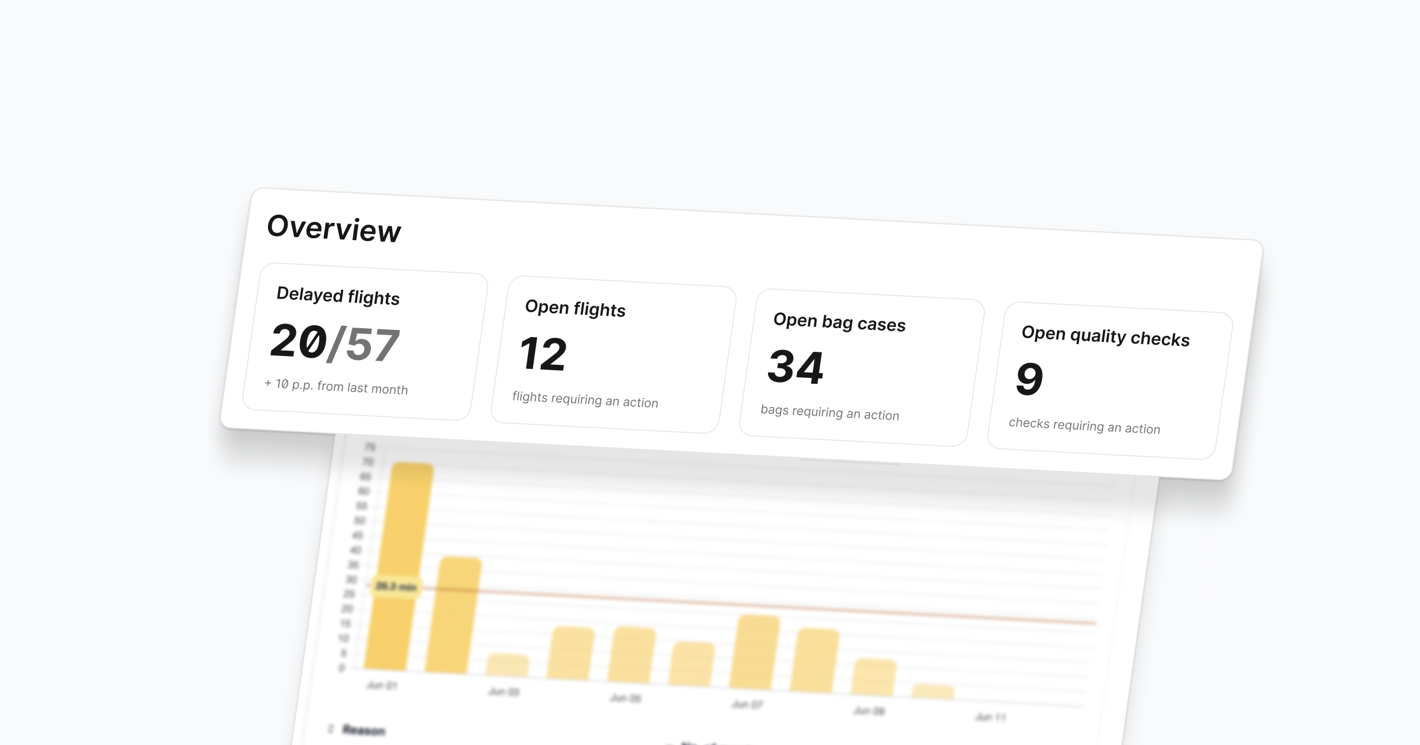Click the 'flights requiring an action' text
The height and width of the screenshot is (745, 1420).
click(x=585, y=400)
